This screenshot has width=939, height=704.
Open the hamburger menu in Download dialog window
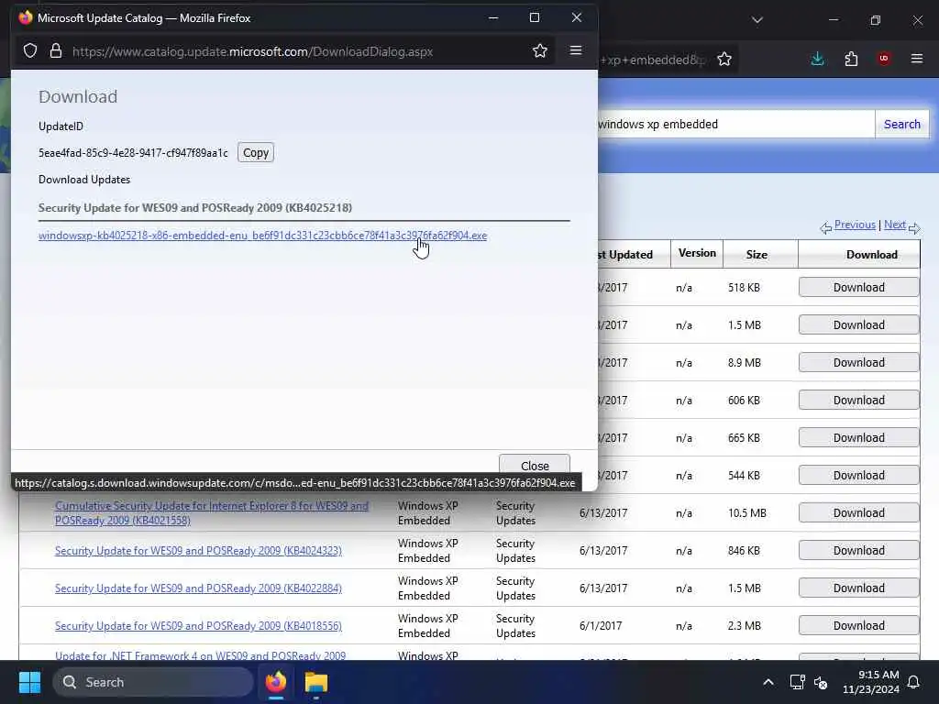(576, 50)
